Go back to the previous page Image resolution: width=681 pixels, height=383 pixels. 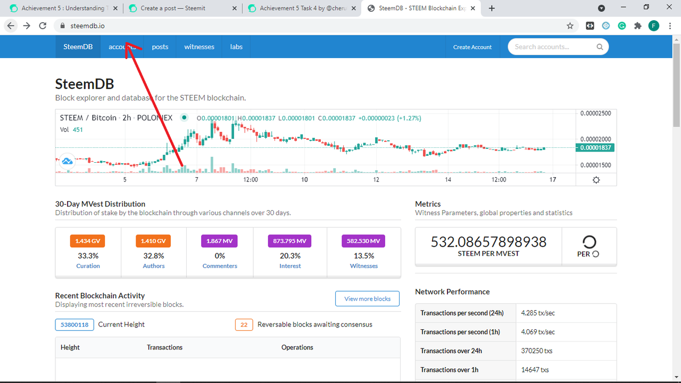pos(11,26)
